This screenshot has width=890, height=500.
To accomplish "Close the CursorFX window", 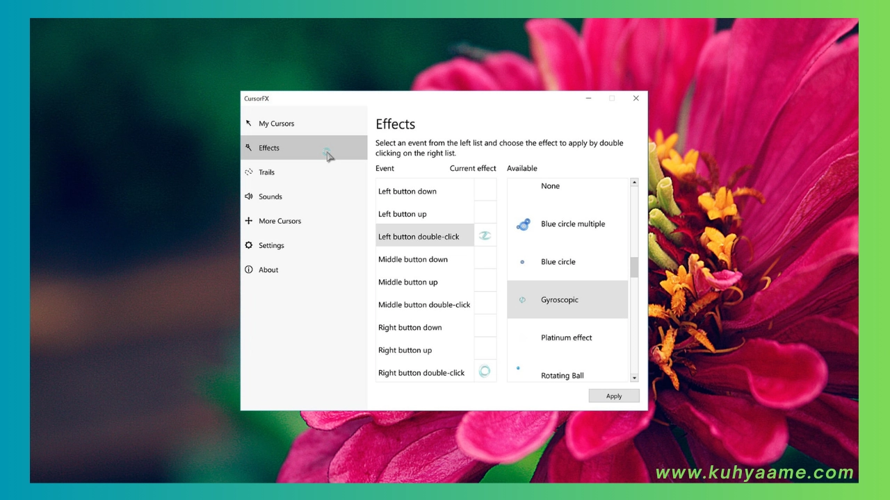I will tap(636, 99).
